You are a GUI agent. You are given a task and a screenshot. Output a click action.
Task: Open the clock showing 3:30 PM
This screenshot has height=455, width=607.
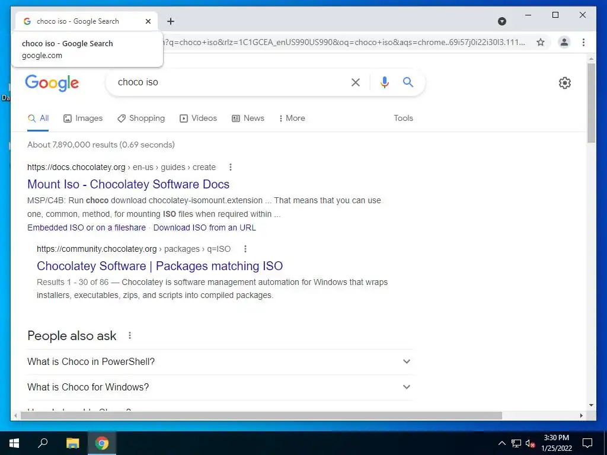click(556, 443)
